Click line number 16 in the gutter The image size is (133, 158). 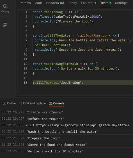[25, 83]
